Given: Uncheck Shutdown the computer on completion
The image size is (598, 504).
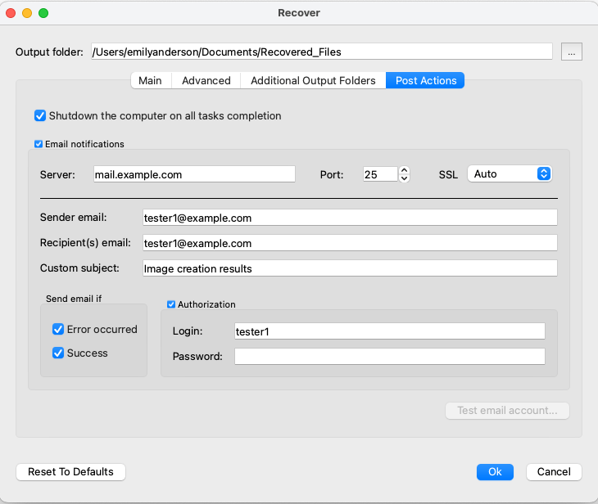Looking at the screenshot, I should coord(40,115).
